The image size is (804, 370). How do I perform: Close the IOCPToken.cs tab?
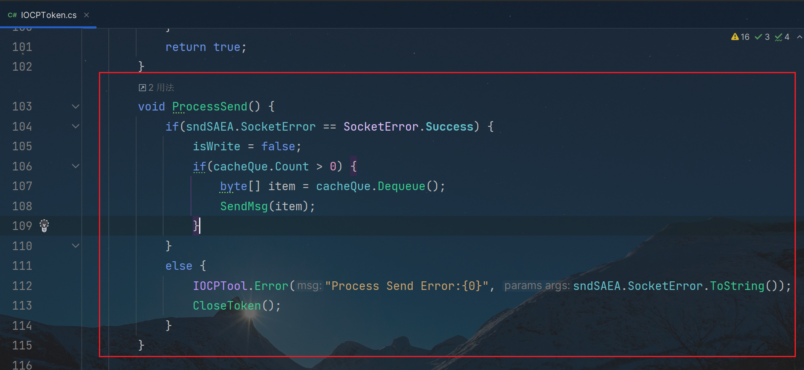86,15
